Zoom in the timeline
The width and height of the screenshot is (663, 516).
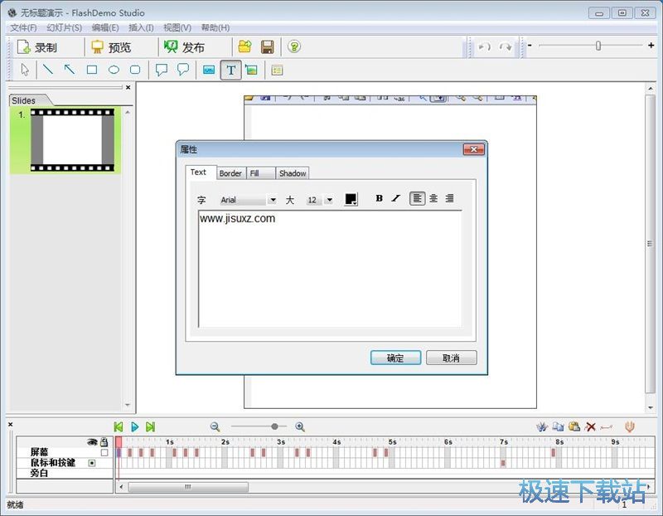[300, 426]
